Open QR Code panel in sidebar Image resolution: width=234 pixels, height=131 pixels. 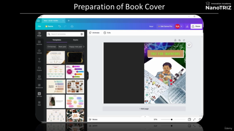[39, 95]
